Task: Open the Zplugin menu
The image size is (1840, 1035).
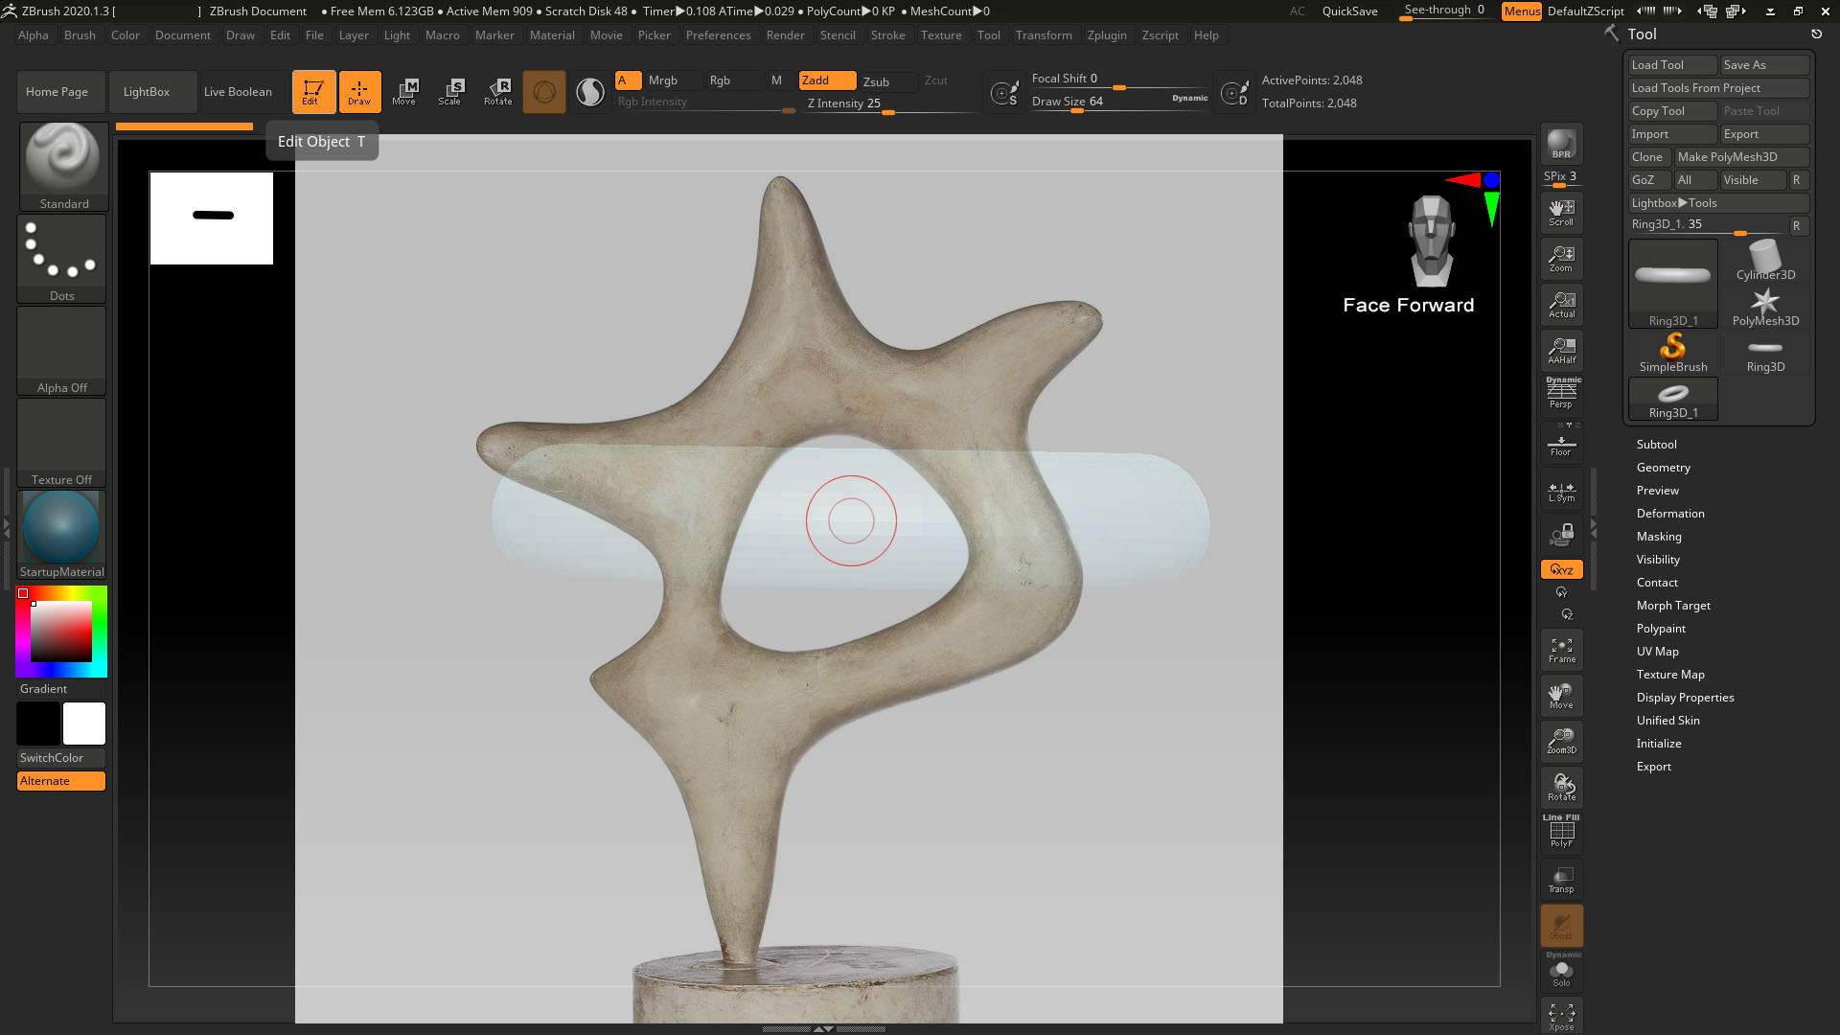Action: 1107,35
